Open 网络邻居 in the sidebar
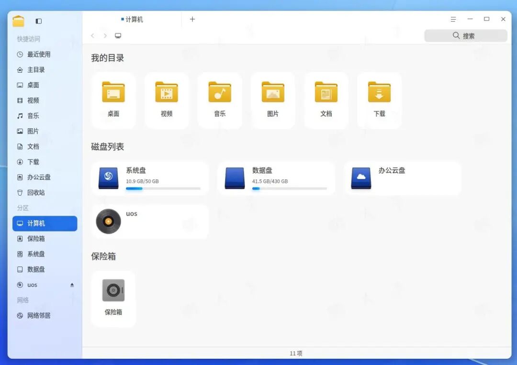Screen dimensions: 517x365 click(x=39, y=315)
